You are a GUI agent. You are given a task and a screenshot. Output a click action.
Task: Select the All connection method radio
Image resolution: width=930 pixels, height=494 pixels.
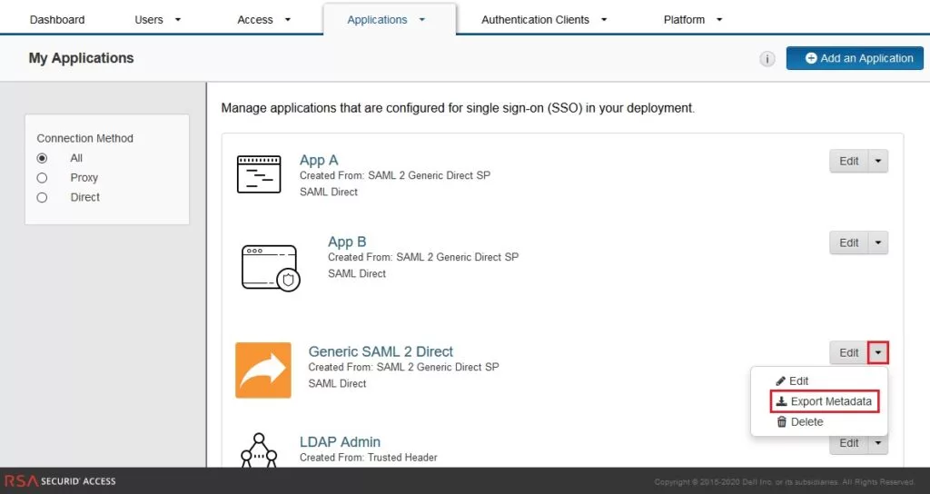tap(42, 158)
